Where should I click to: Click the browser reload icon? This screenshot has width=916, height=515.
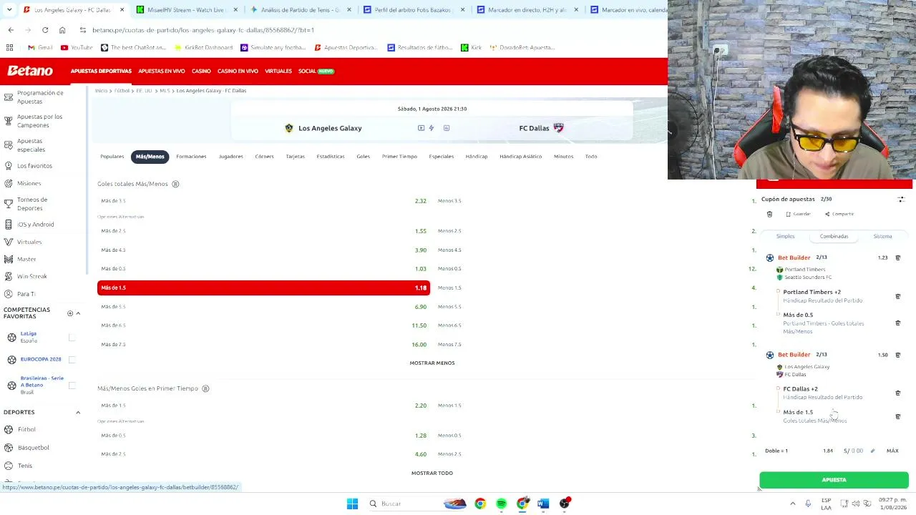45,30
